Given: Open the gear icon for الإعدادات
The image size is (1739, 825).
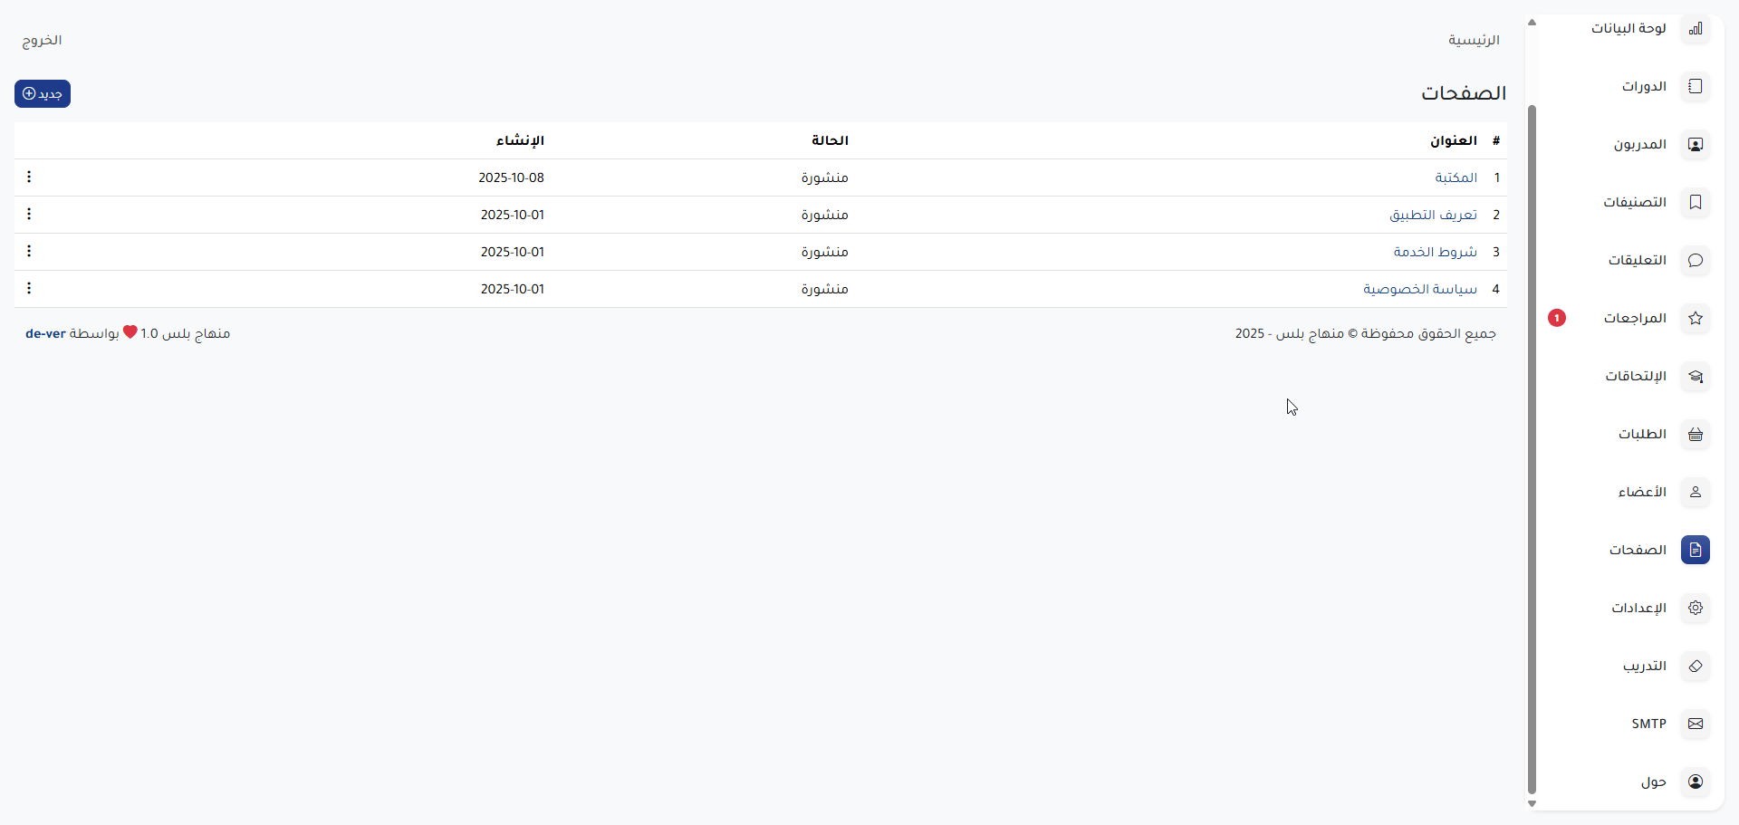Looking at the screenshot, I should pos(1695,609).
